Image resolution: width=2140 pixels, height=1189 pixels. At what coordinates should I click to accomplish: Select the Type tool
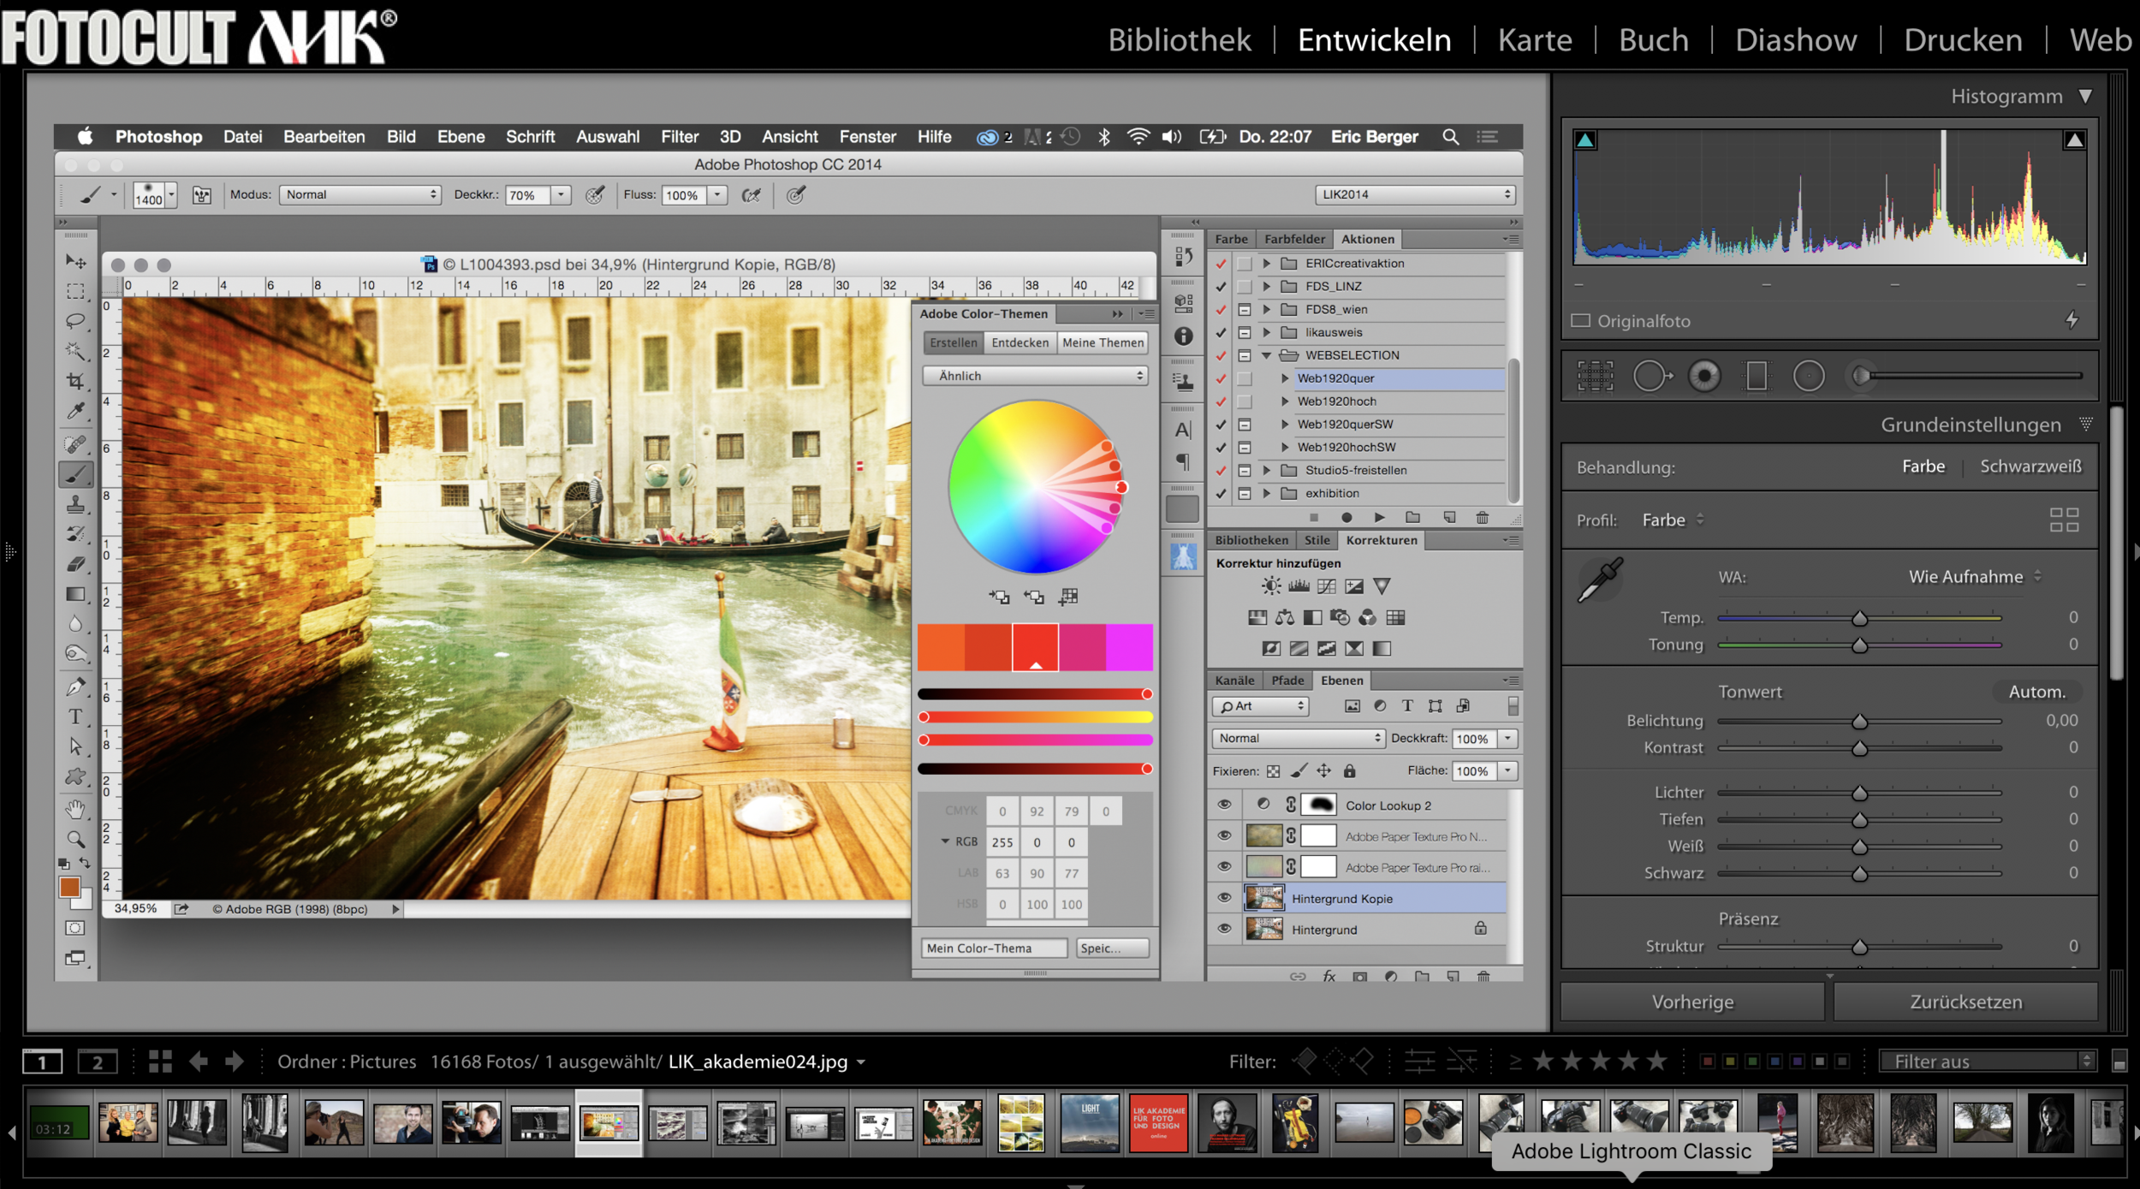click(x=76, y=716)
